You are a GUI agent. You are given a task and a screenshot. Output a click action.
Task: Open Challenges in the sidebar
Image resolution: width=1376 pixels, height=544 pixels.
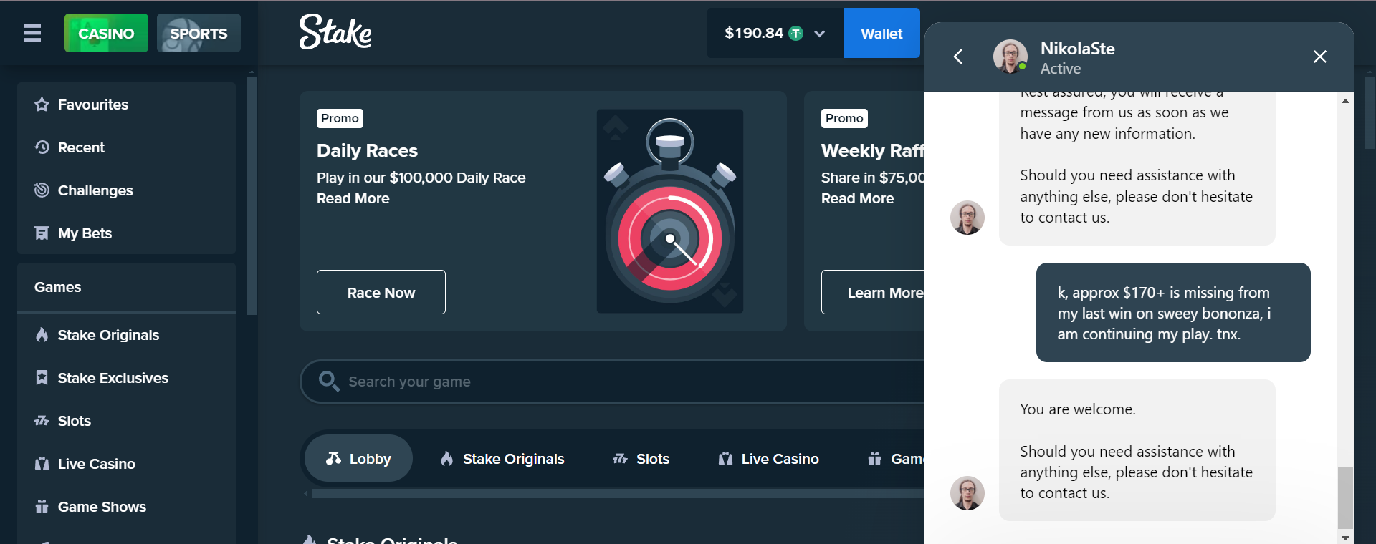(x=127, y=190)
